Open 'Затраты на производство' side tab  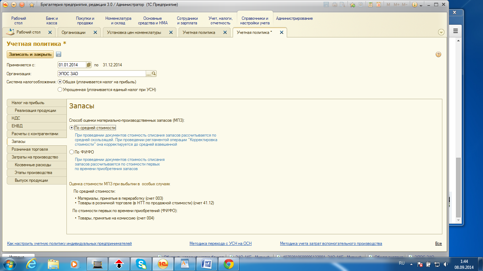point(37,157)
